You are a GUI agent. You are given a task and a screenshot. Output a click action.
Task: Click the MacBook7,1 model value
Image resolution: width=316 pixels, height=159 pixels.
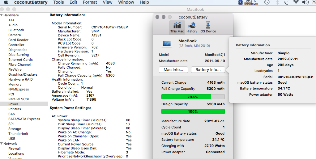[215, 55]
